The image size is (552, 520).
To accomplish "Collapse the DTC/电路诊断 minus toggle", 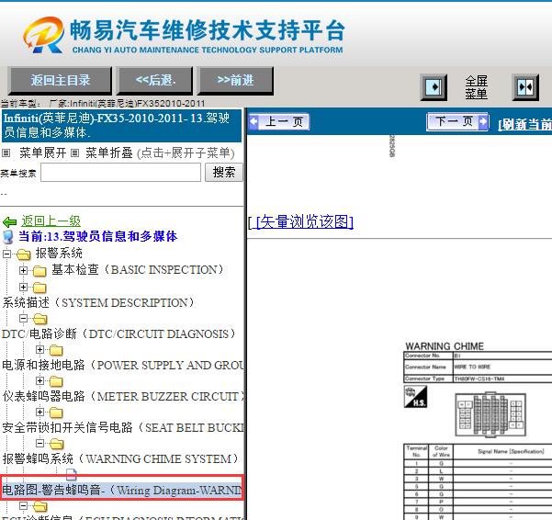I will point(23,318).
